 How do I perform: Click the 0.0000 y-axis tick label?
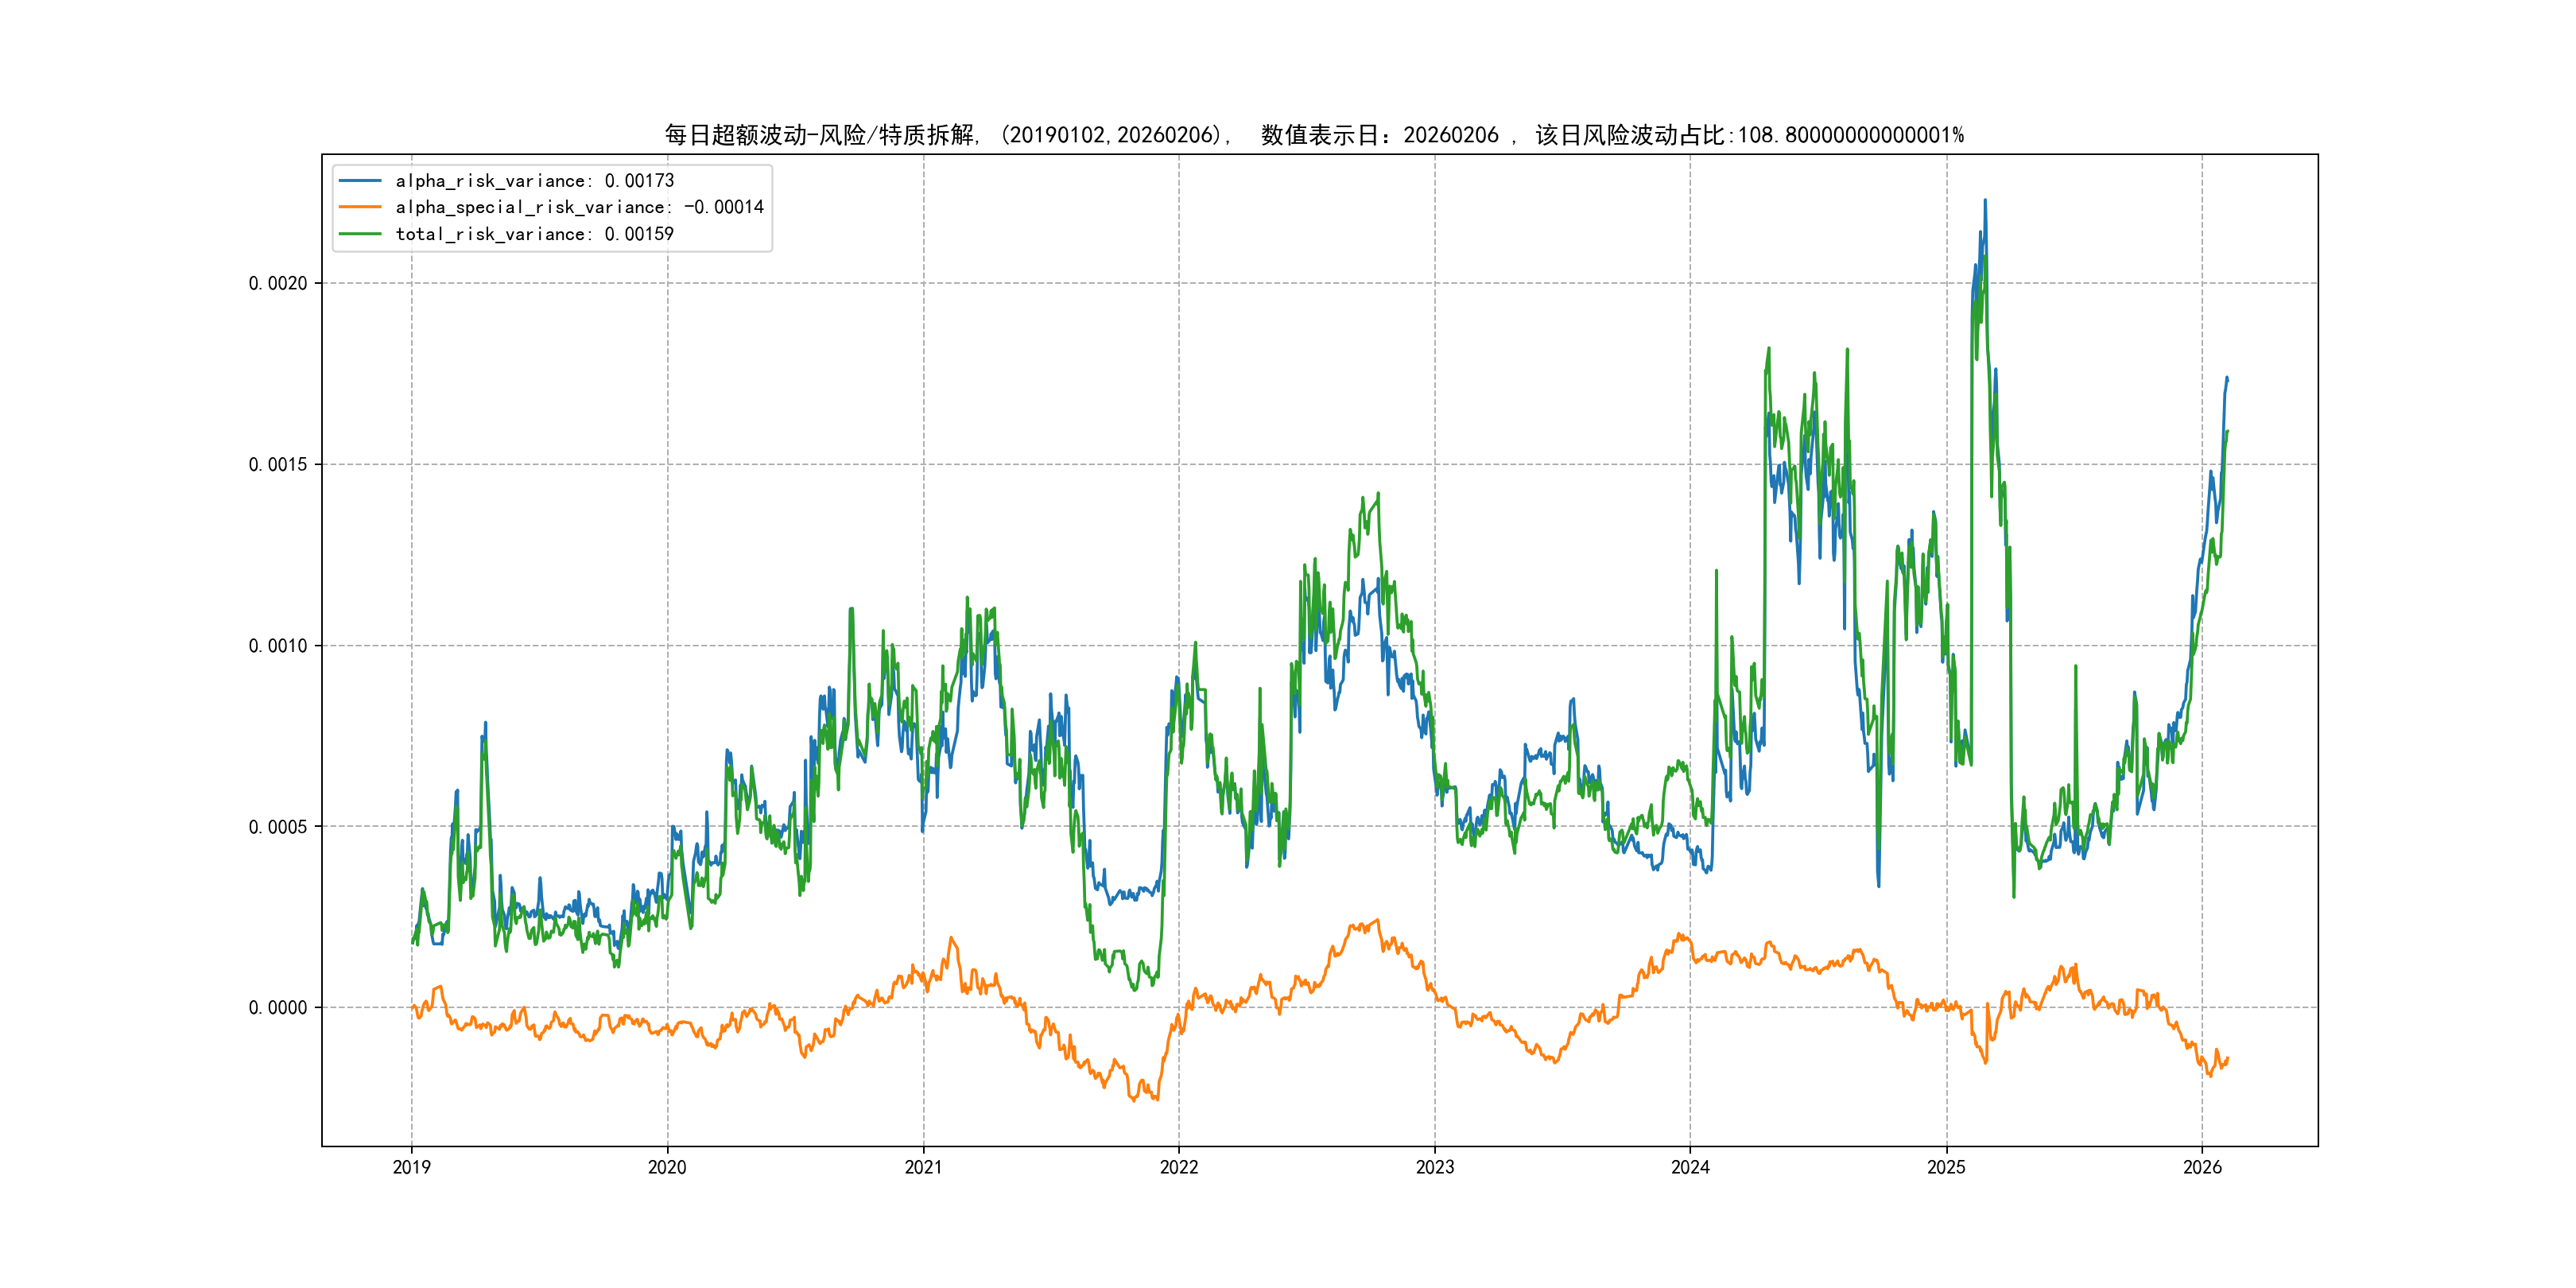click(278, 1007)
